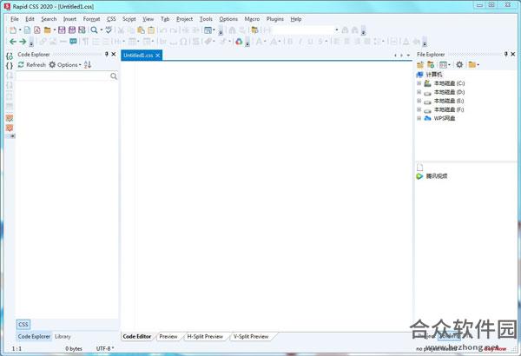Viewport: 521px width, 356px height.
Task: Click the green-badge folder icon in File Explorer
Action: point(431,65)
